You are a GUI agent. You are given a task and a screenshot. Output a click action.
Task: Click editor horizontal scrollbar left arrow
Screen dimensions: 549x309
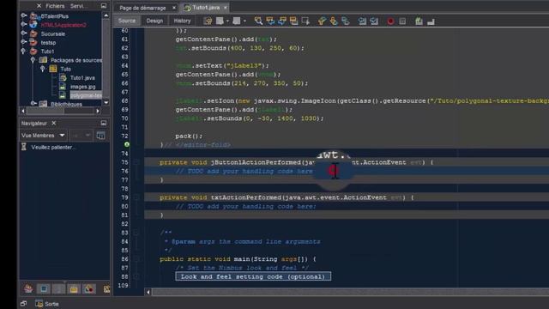pyautogui.click(x=148, y=292)
